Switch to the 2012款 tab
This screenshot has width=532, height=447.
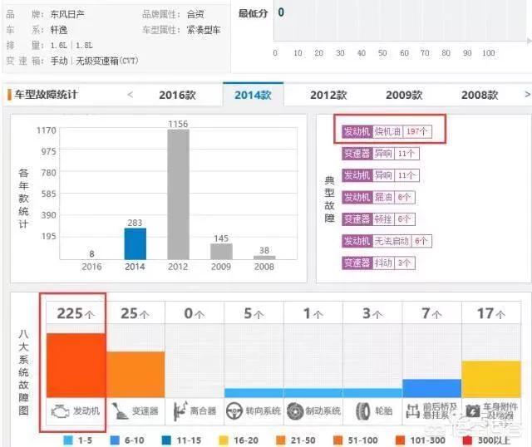(x=328, y=95)
